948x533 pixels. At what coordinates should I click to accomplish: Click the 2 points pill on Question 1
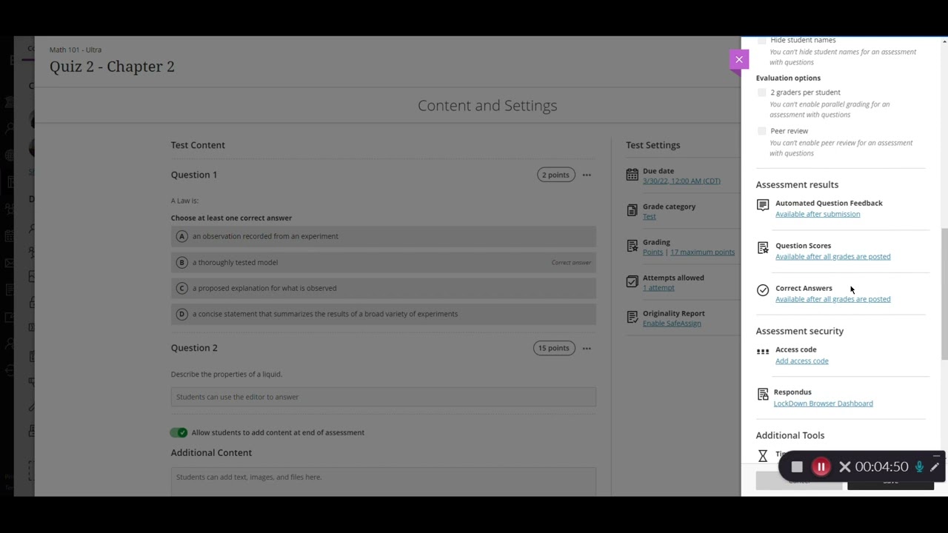click(x=555, y=175)
